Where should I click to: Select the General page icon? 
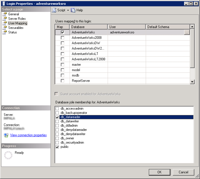pyautogui.click(x=5, y=14)
